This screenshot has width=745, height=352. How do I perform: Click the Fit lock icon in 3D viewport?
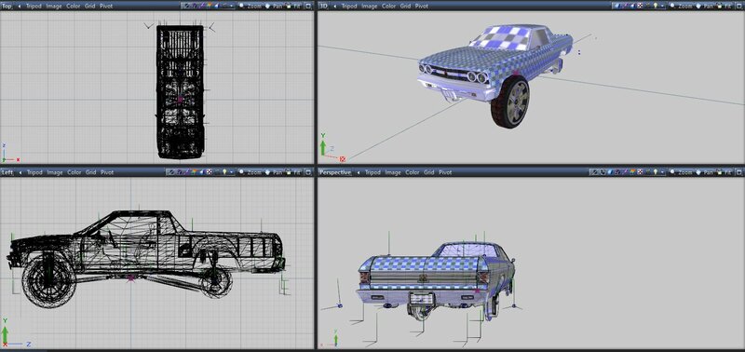719,7
